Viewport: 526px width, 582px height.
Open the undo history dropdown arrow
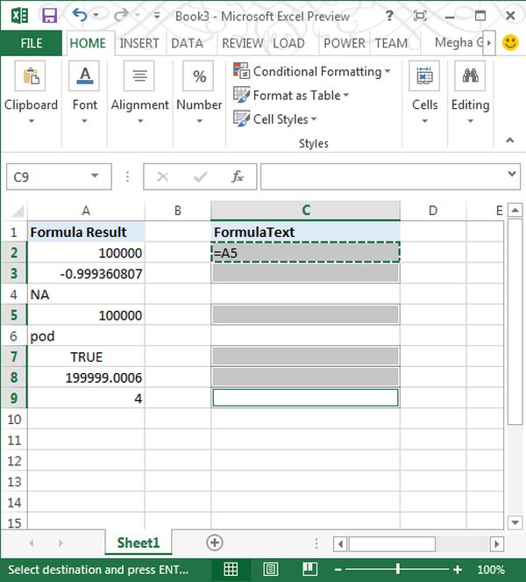tap(96, 15)
